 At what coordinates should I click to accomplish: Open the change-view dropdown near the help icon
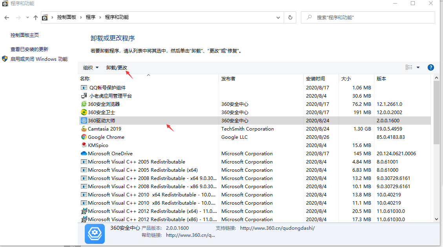click(x=418, y=67)
